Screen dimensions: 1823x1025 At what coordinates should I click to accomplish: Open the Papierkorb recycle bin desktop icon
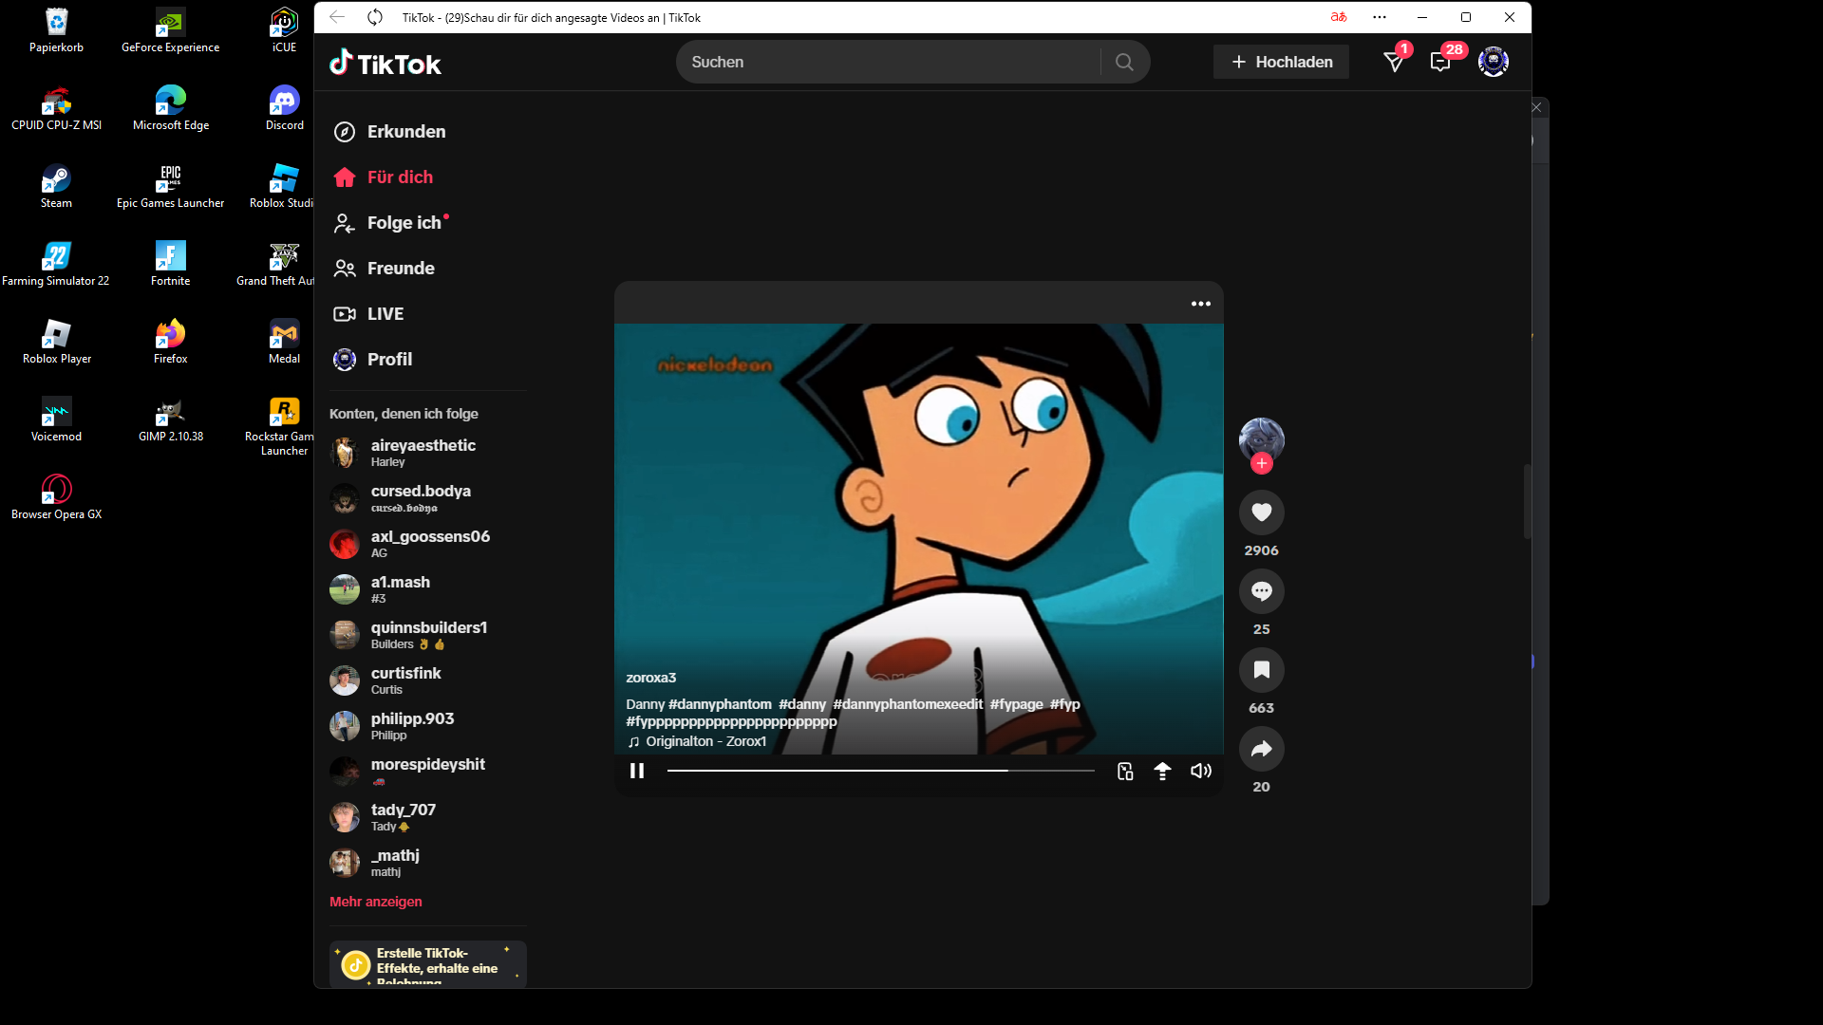coord(56,30)
